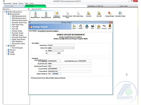Open KDV Beyannamesi 1 toolbar icon

(x=35, y=15)
